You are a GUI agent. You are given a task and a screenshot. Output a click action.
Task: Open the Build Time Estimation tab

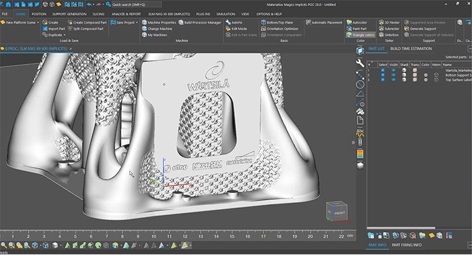(411, 48)
